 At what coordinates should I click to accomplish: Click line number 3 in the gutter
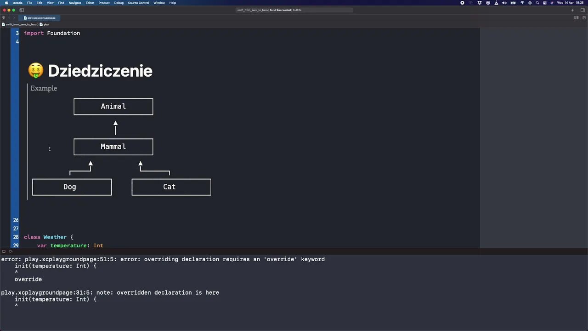tap(17, 33)
